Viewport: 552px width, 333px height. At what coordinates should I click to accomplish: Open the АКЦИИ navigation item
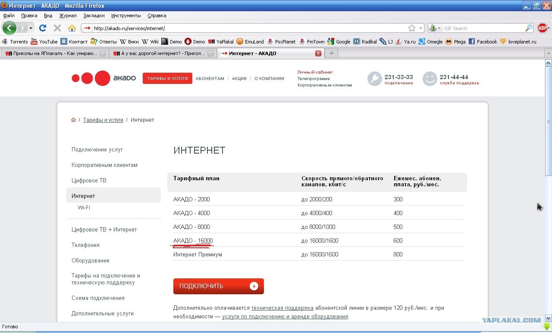point(239,79)
